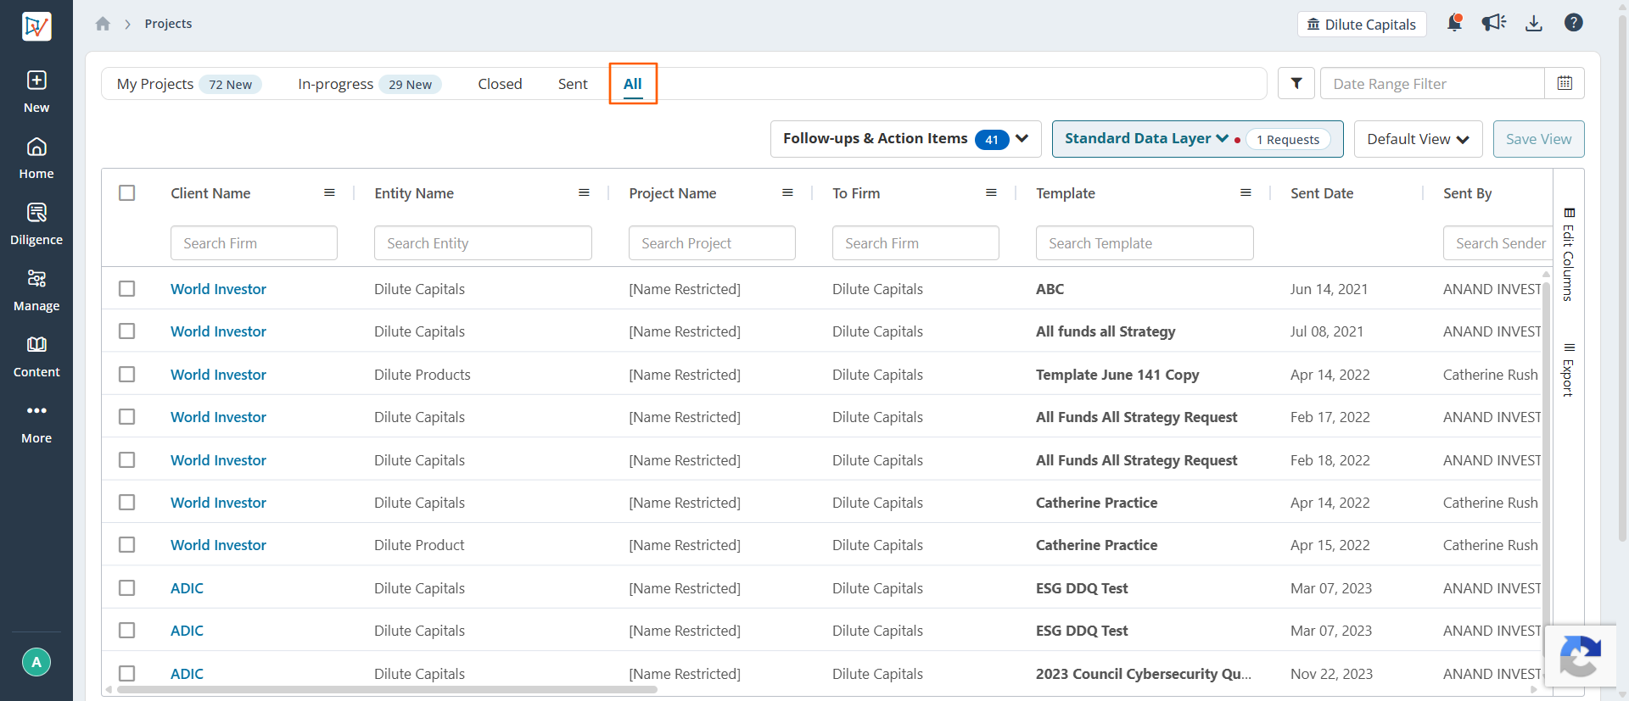Click the home breadcrumb icon
The height and width of the screenshot is (701, 1629).
point(103,24)
